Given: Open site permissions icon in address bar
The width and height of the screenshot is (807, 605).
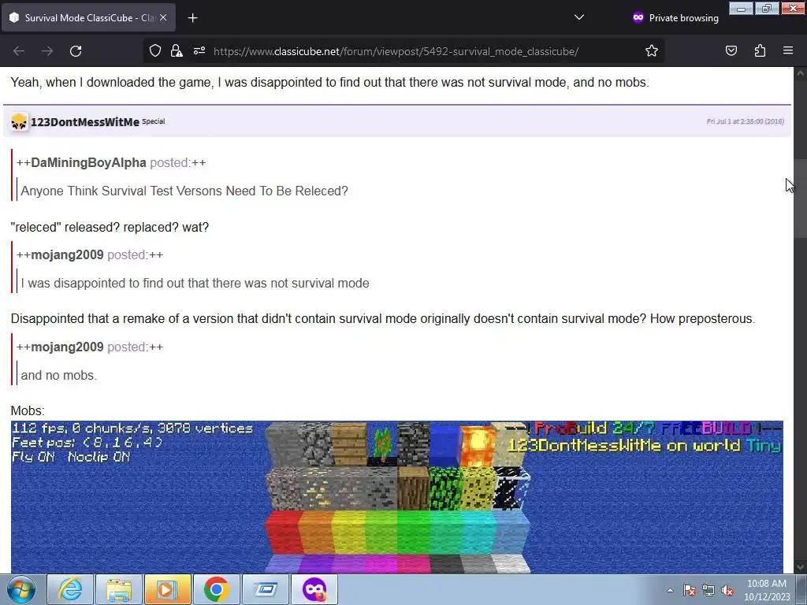Looking at the screenshot, I should point(199,51).
